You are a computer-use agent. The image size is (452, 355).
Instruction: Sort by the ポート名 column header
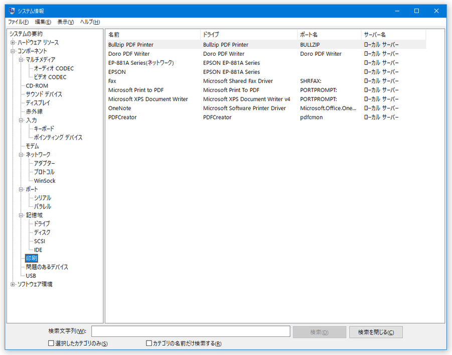[x=329, y=35]
